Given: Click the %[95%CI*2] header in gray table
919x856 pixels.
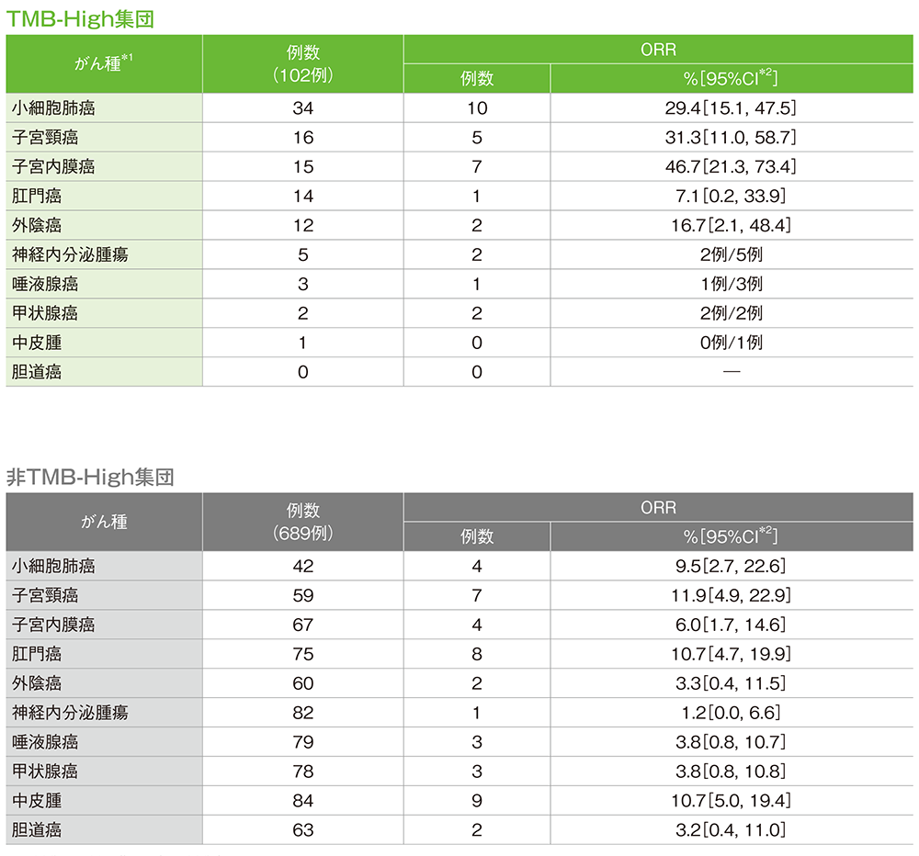Looking at the screenshot, I should coord(731,537).
